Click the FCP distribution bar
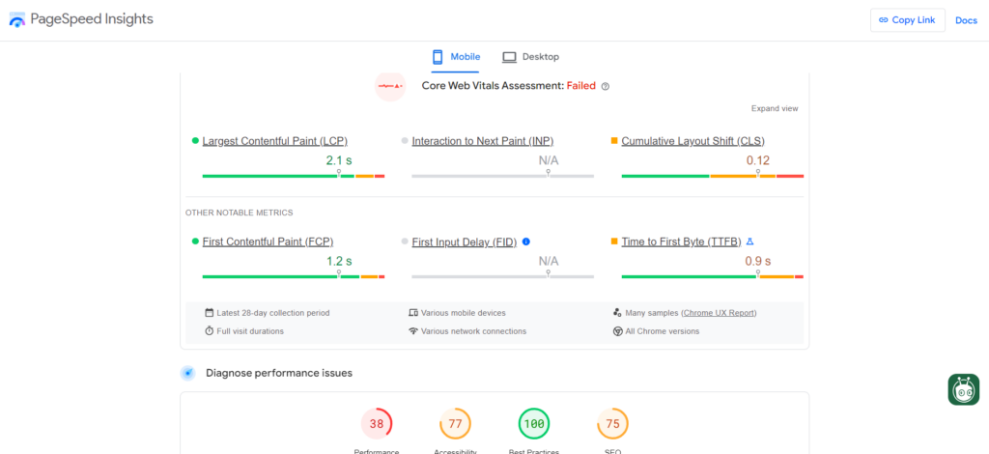Screen dimensions: 989x454 (294, 277)
